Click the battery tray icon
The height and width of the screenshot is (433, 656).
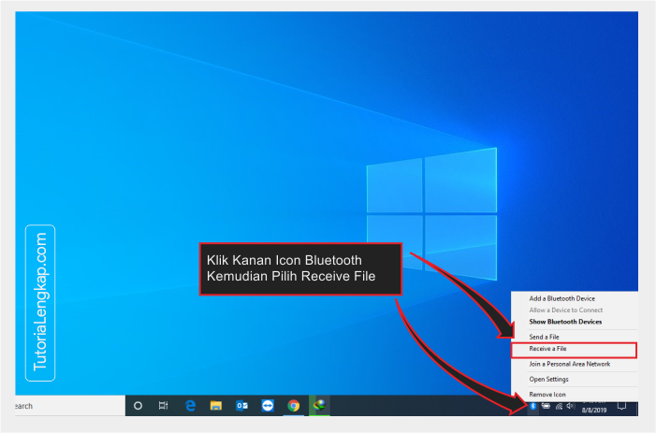point(546,406)
